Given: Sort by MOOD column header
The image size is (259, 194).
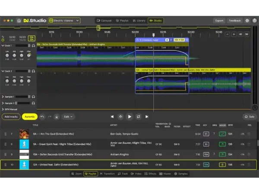Looking at the screenshot, I should pyautogui.click(x=222, y=125).
